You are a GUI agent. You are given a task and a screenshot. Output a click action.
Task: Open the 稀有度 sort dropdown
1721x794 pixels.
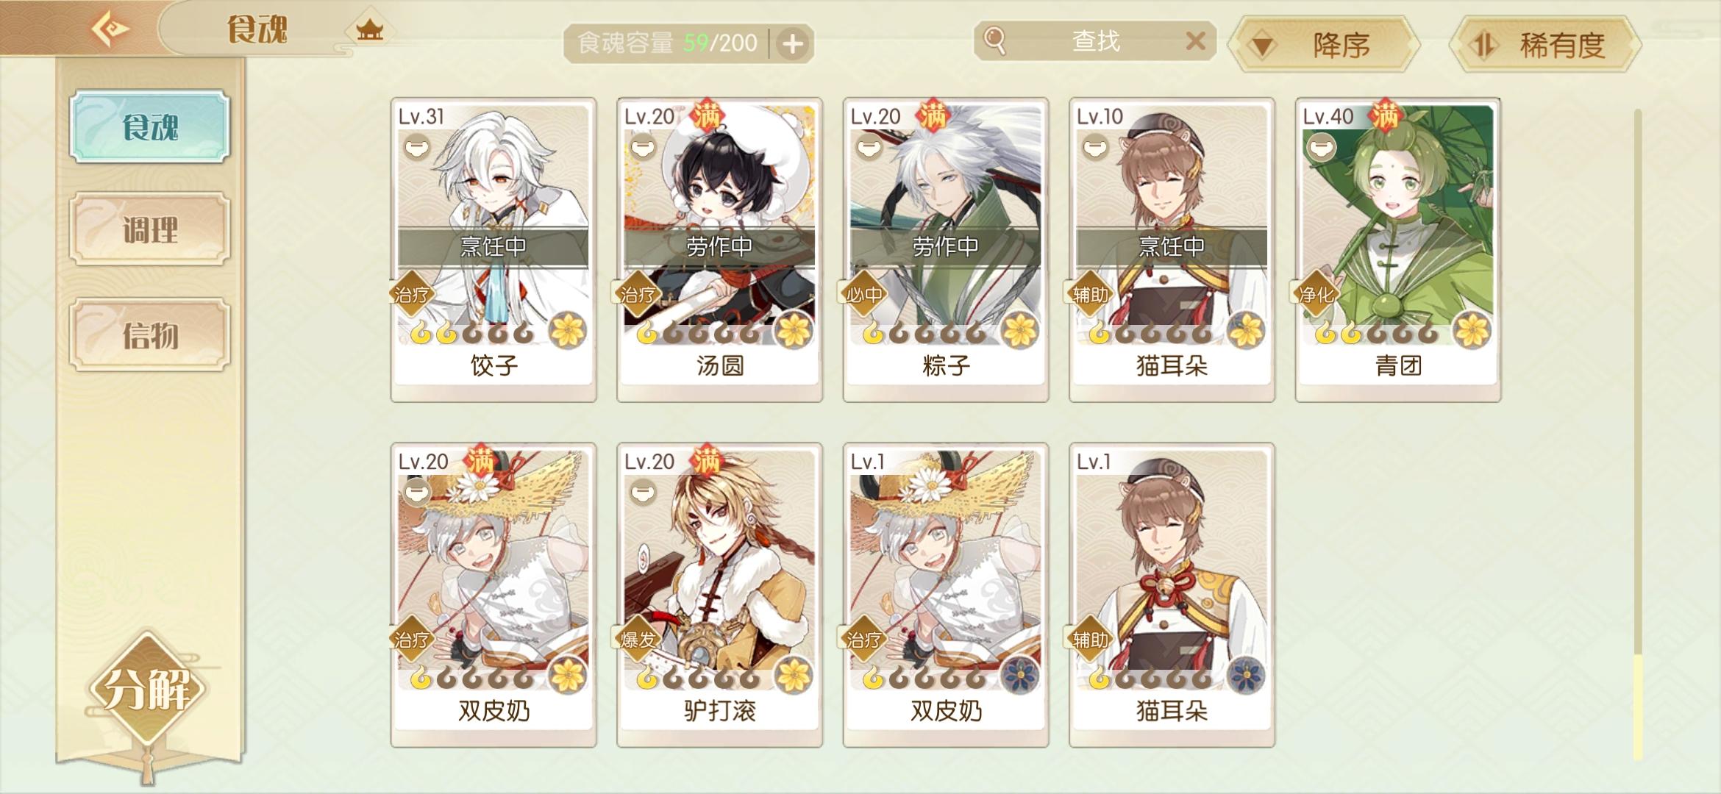coord(1544,45)
